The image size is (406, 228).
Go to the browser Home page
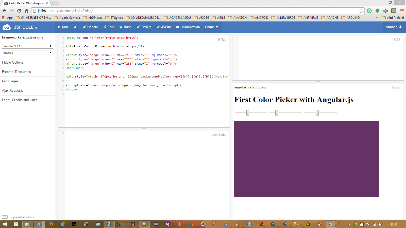coord(26,11)
